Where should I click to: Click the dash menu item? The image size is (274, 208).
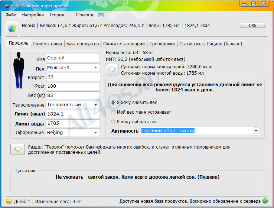(70, 15)
